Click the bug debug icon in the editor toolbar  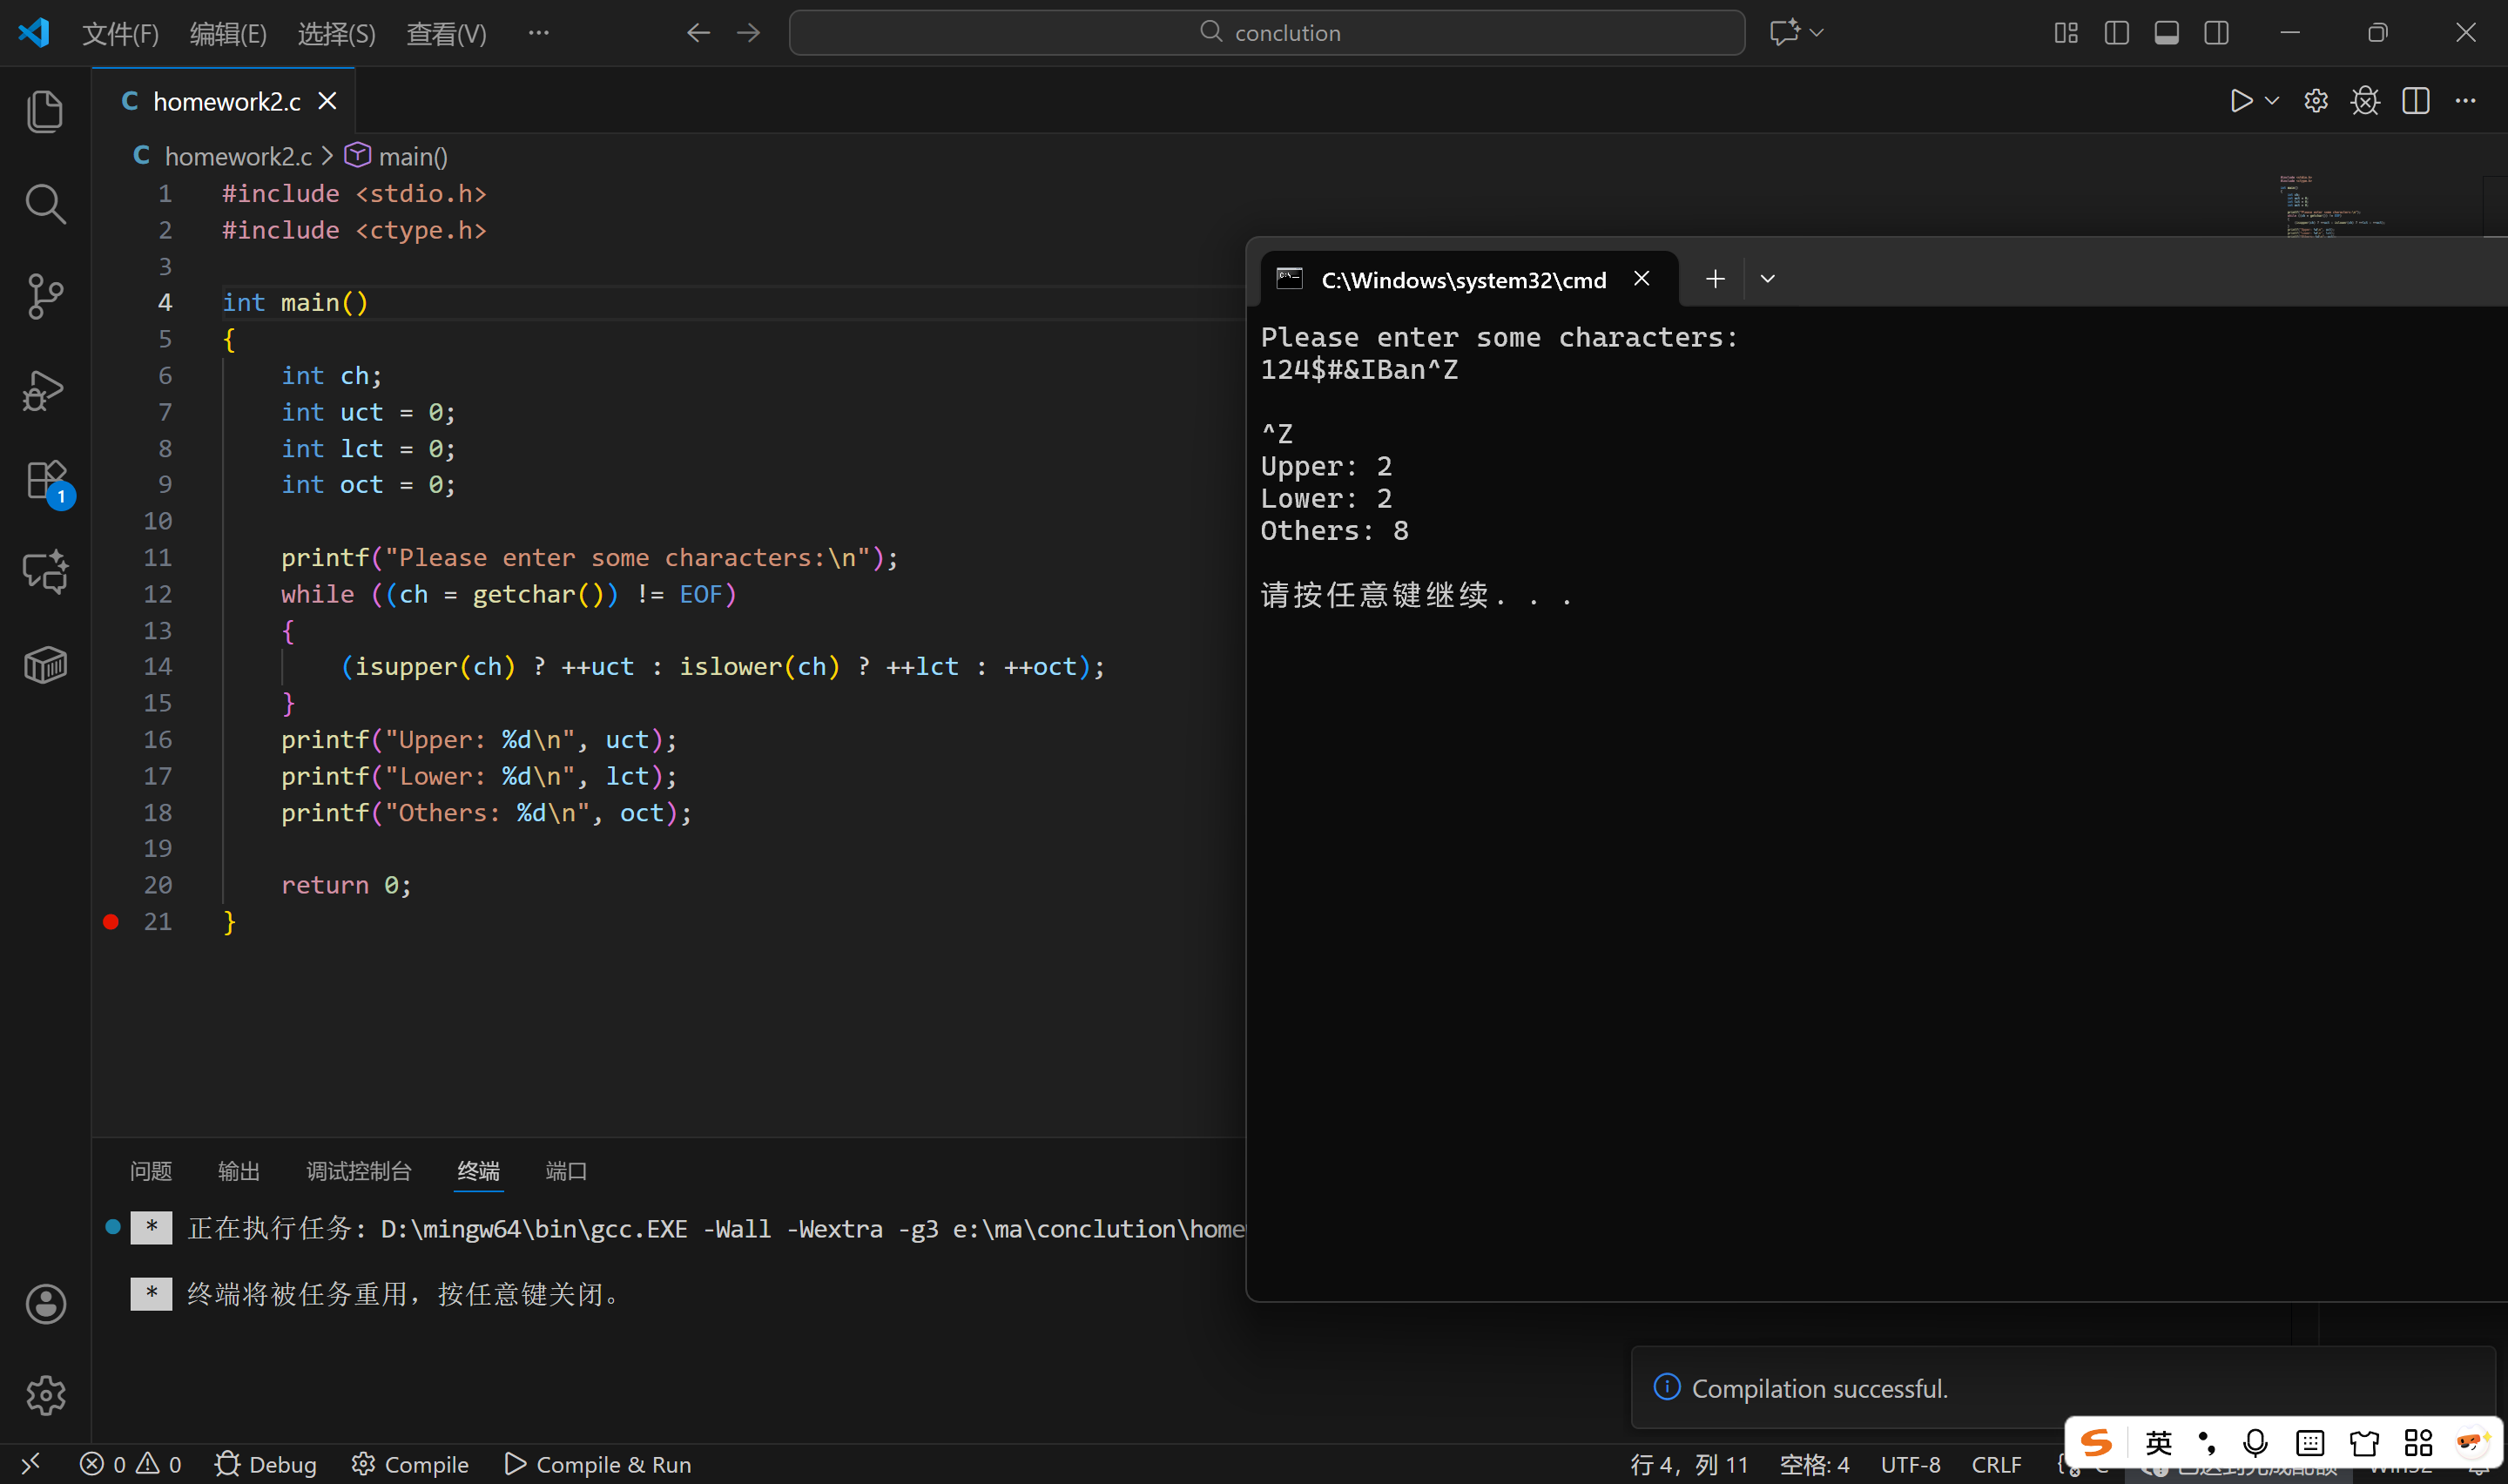[x=2365, y=101]
